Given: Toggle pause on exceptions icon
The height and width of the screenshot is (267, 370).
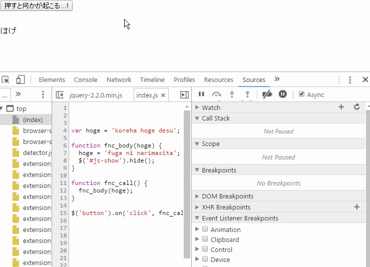Looking at the screenshot, I should point(283,94).
